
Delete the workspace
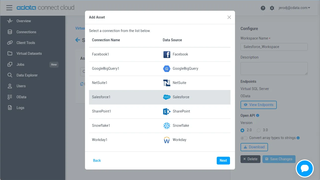(250, 159)
